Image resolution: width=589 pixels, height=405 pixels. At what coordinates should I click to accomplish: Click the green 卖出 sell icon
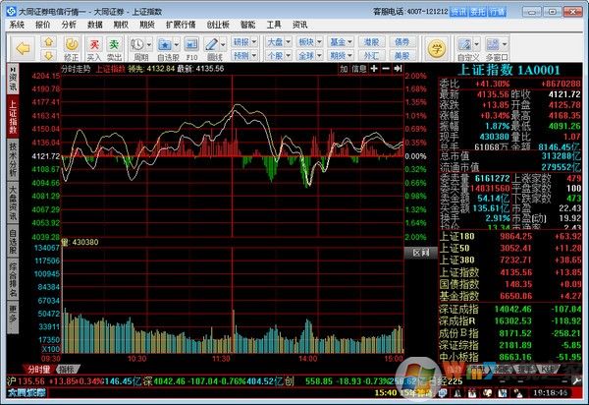(x=115, y=46)
